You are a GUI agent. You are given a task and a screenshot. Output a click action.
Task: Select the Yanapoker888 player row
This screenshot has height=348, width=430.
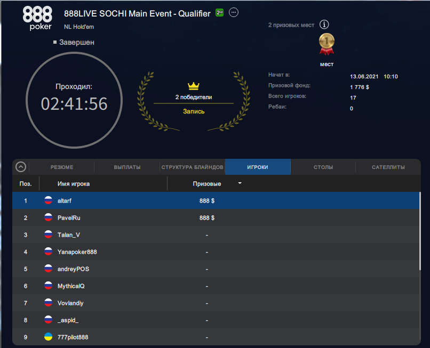pyautogui.click(x=213, y=252)
